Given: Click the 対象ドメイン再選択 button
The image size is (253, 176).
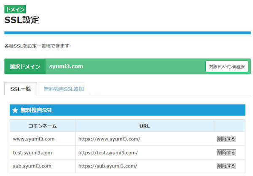Looking at the screenshot, I should coord(226,66).
